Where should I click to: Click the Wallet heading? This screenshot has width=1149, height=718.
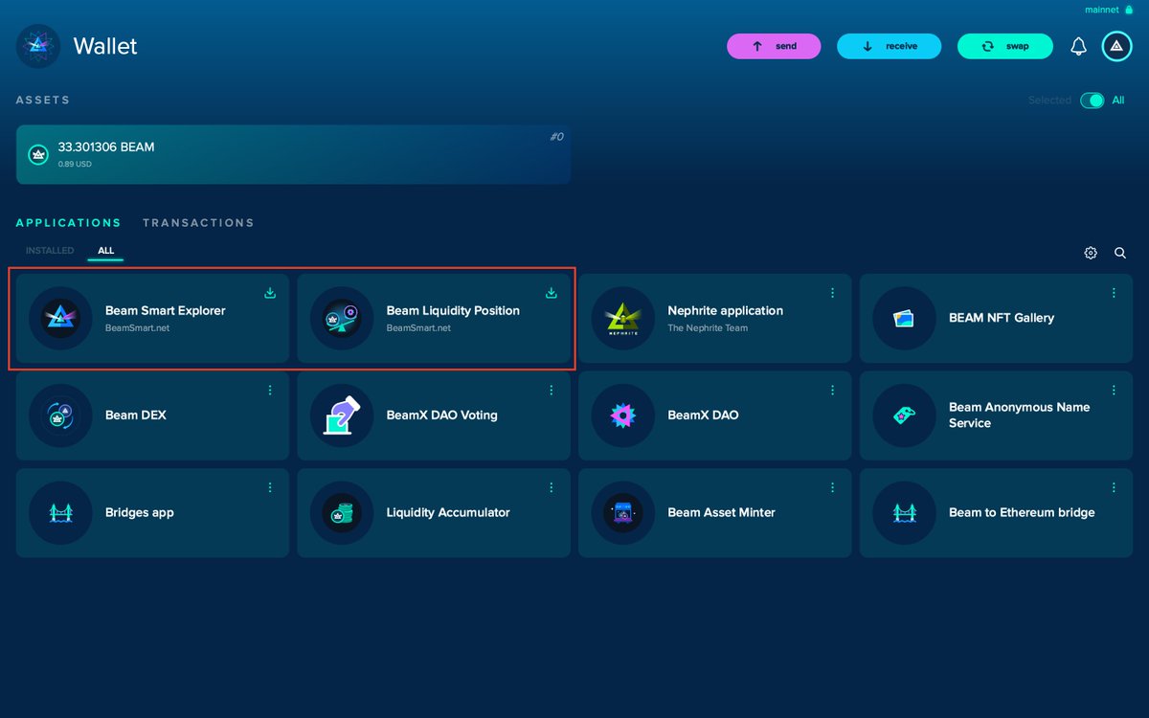[x=105, y=46]
